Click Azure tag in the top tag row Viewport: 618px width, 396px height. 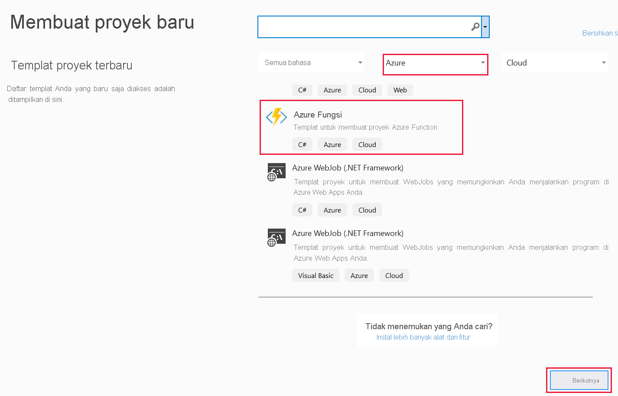[x=332, y=90]
